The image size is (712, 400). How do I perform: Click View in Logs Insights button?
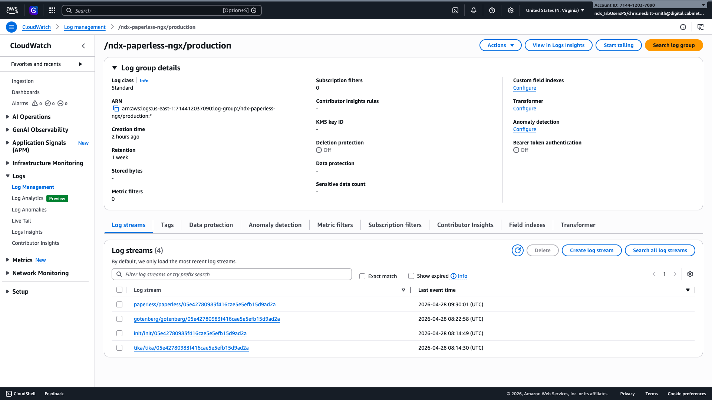(x=558, y=45)
